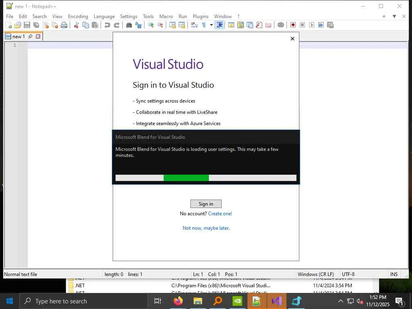412x309 pixels.
Task: Click Run macro multiple times icon
Action: (321, 25)
